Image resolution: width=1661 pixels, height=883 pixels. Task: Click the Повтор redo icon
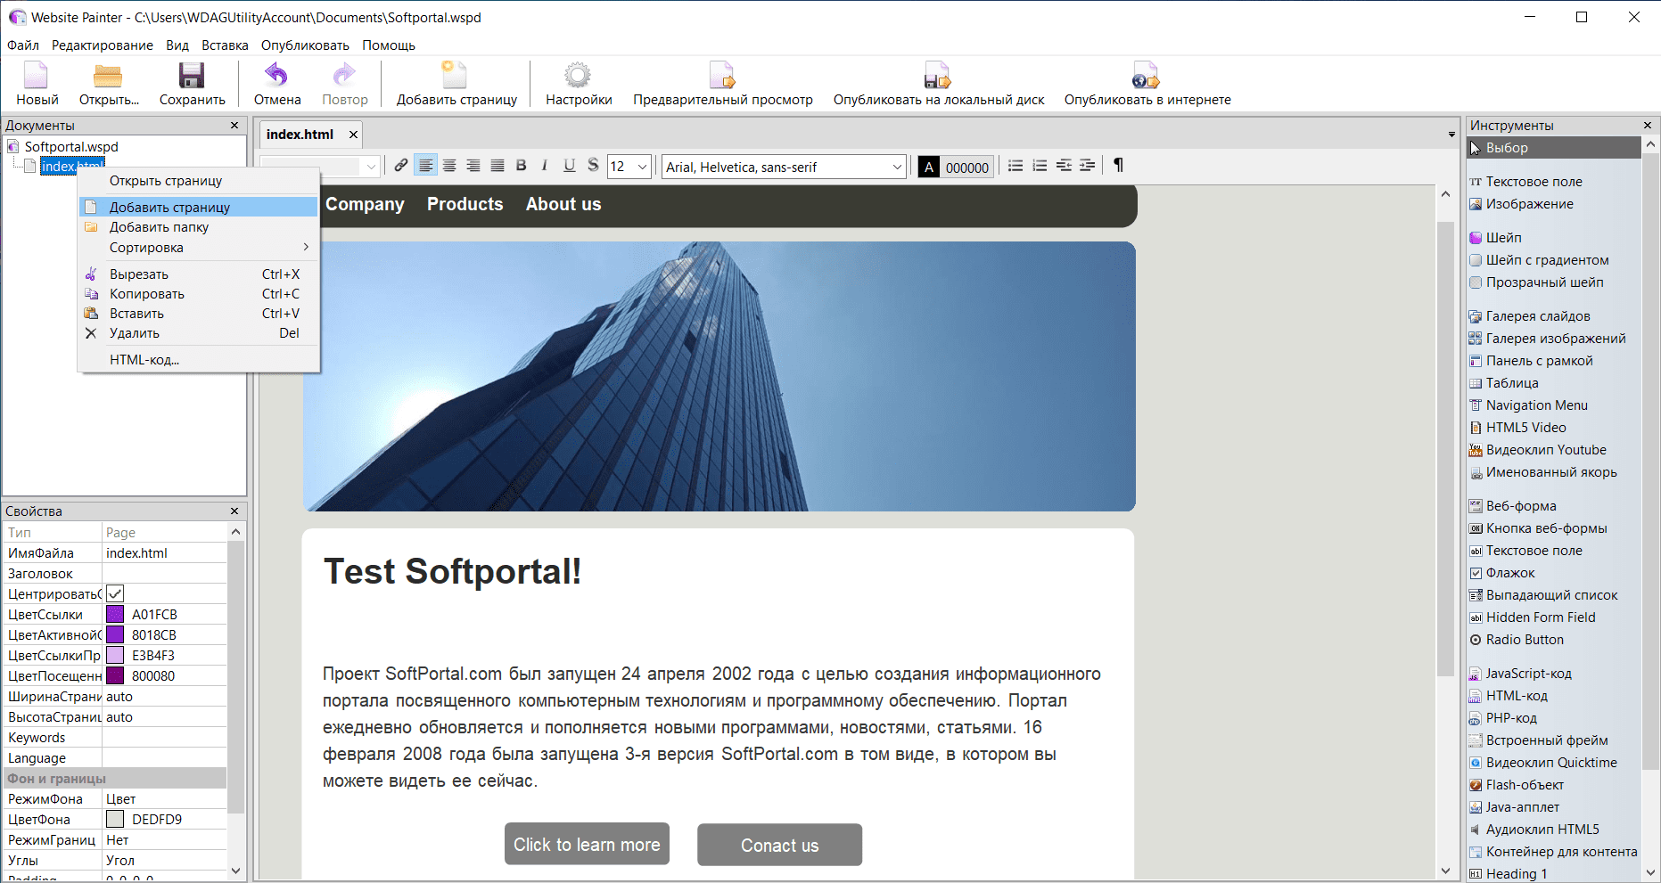[x=344, y=76]
